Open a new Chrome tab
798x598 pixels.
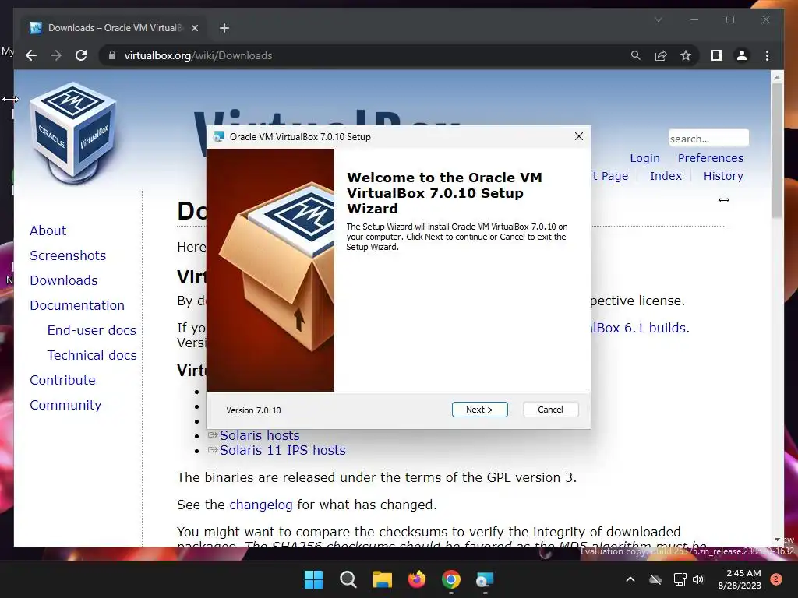click(x=224, y=28)
